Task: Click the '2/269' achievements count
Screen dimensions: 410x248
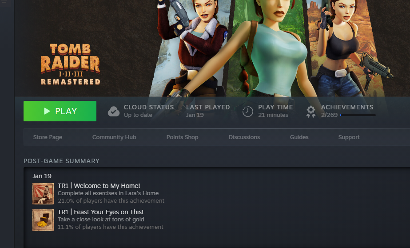Action: [x=329, y=115]
